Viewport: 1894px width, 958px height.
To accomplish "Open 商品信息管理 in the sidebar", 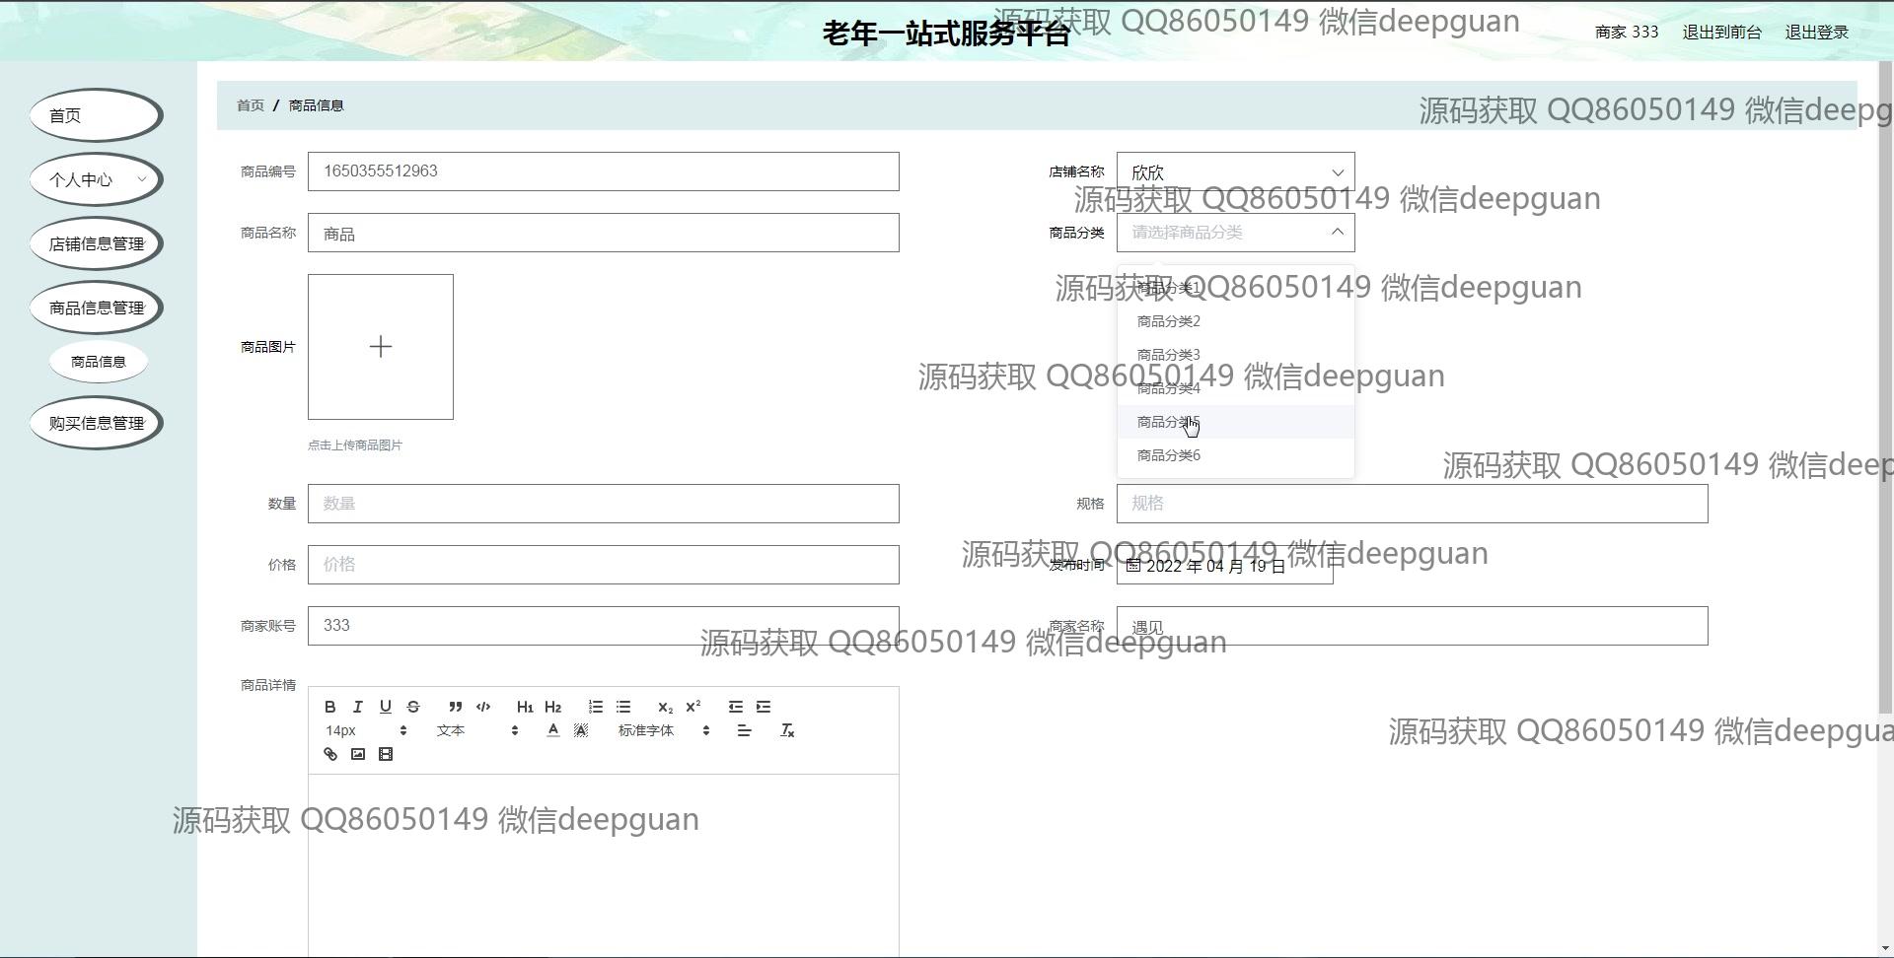I will click(97, 308).
